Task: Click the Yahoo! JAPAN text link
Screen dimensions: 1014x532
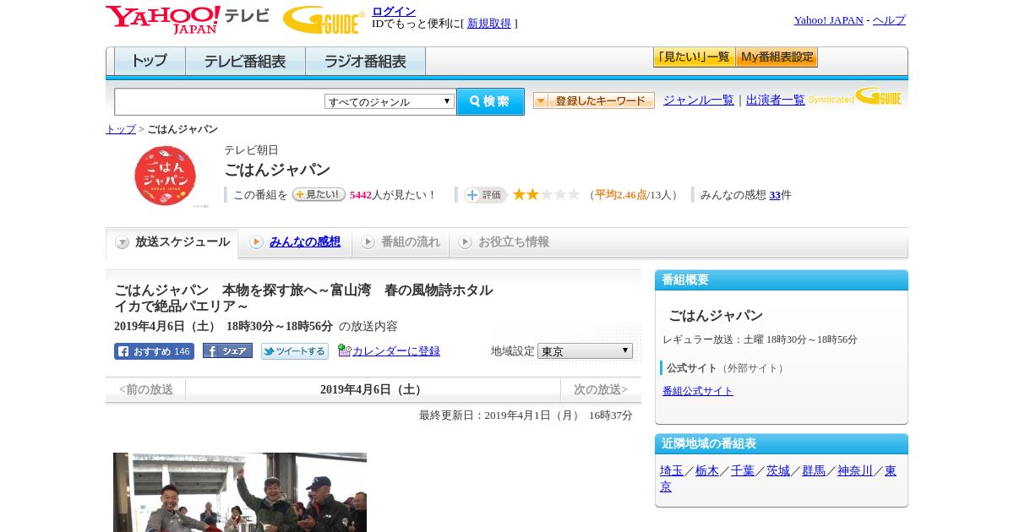Action: (828, 20)
